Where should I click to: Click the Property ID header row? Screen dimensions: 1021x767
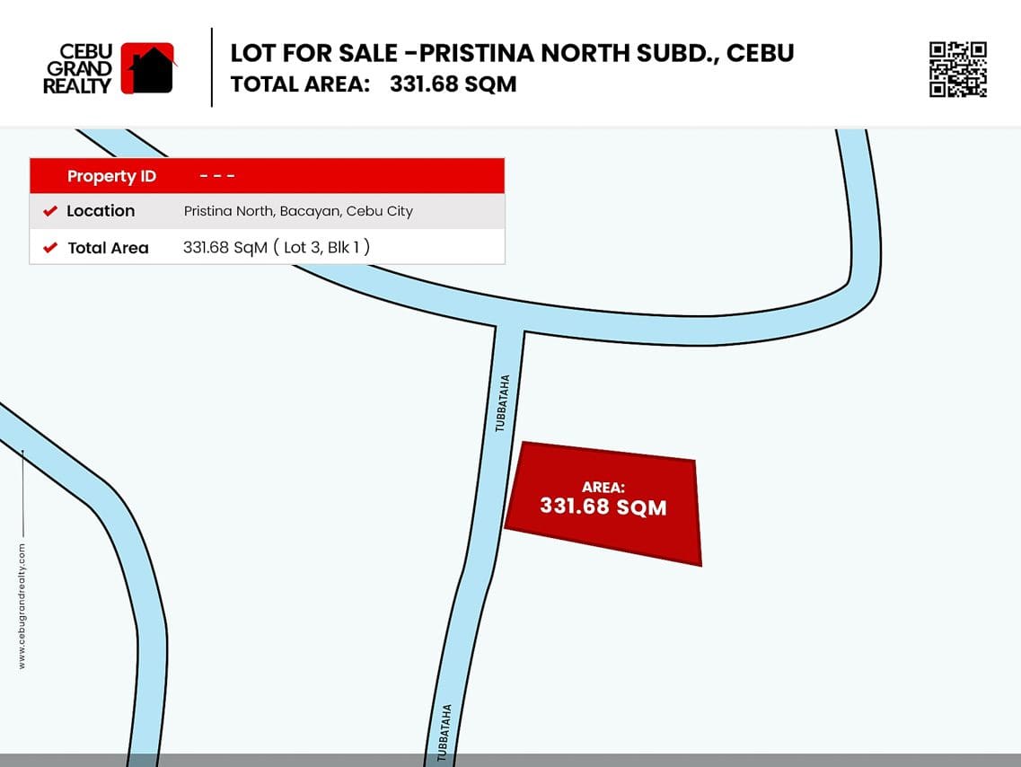coord(267,176)
